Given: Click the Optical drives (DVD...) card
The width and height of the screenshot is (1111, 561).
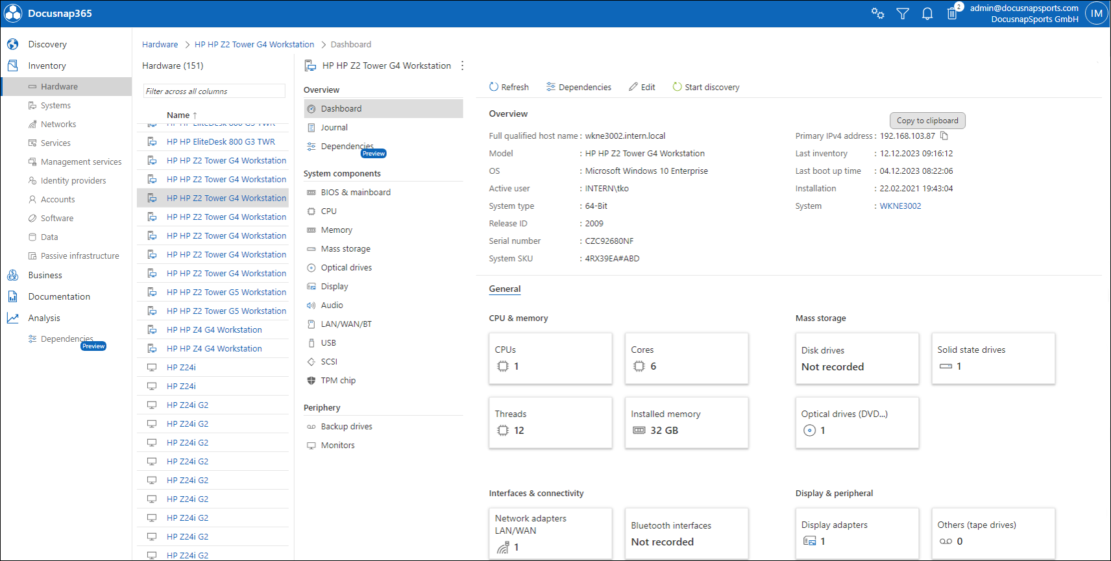Looking at the screenshot, I should pos(857,422).
